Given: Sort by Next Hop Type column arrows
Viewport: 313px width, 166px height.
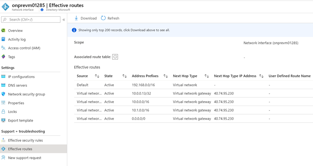Looking at the screenshot, I should click(x=207, y=76).
